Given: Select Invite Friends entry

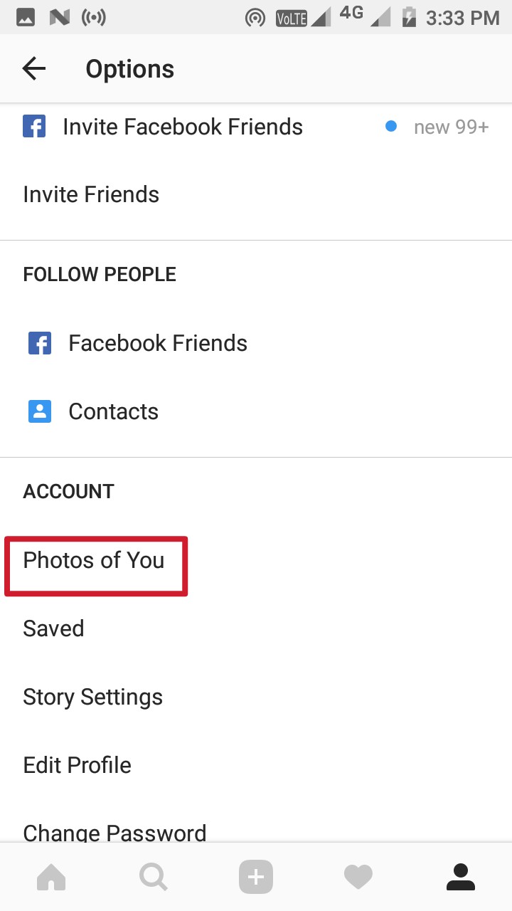Looking at the screenshot, I should tap(91, 194).
